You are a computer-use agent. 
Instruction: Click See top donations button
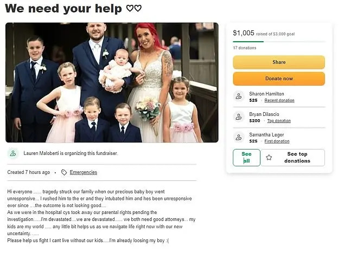(292, 158)
